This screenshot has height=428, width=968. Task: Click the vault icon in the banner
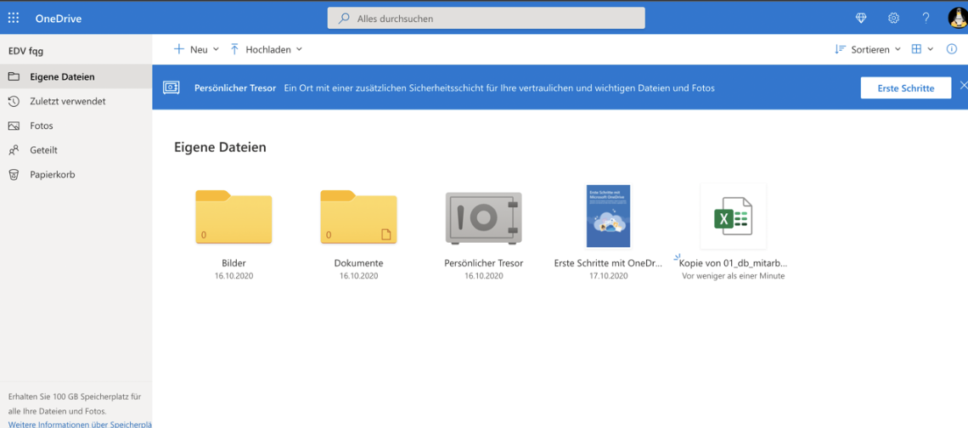tap(171, 87)
